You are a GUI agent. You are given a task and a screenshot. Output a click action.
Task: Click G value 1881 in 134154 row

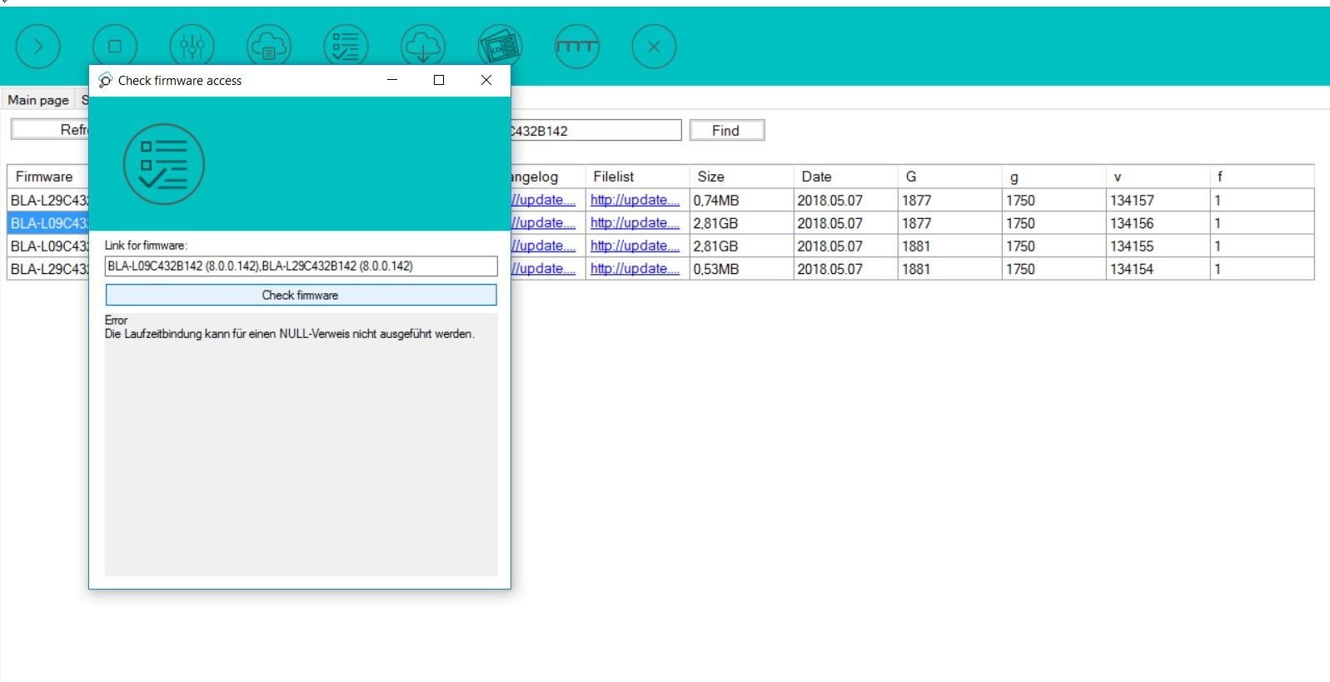pyautogui.click(x=949, y=269)
